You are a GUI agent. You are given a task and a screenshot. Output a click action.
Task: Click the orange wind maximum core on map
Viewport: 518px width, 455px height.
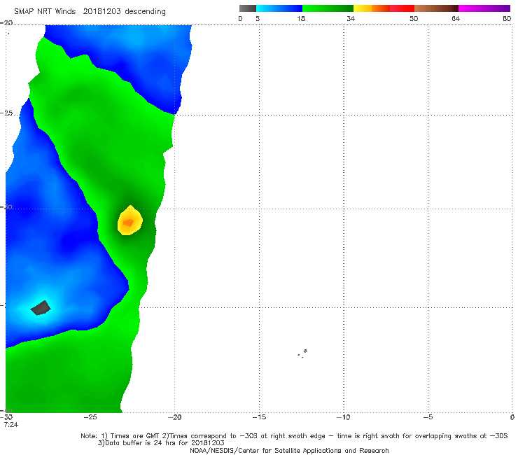tap(128, 223)
